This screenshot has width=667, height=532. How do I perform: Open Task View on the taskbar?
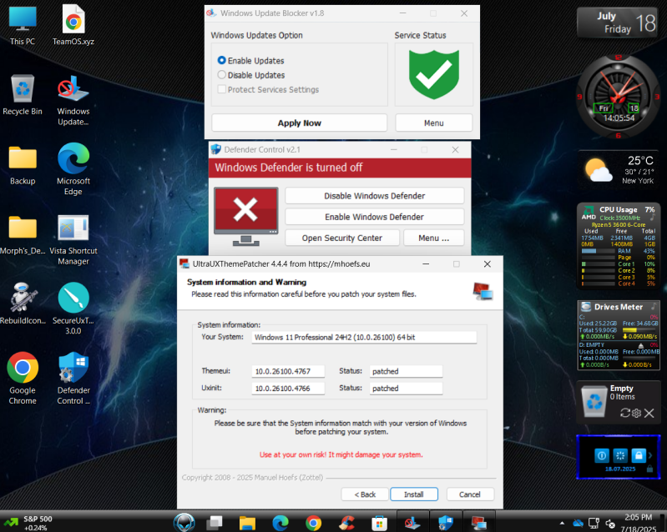215,523
